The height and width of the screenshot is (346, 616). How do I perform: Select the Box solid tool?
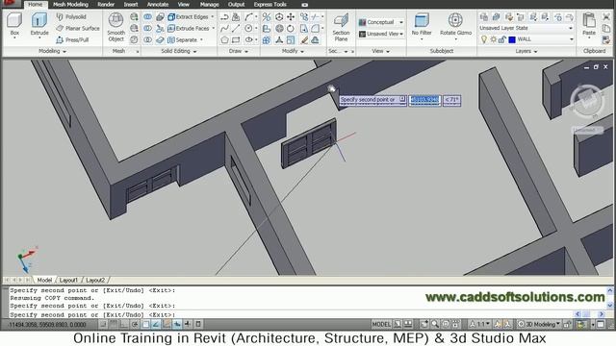coord(14,24)
